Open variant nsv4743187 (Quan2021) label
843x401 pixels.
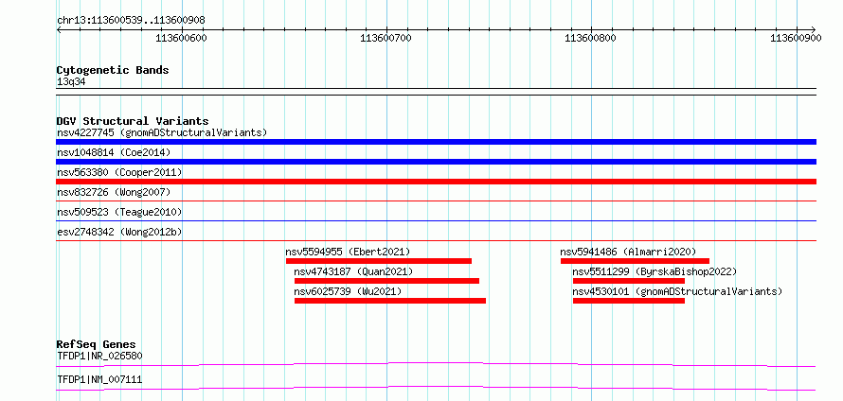[353, 271]
